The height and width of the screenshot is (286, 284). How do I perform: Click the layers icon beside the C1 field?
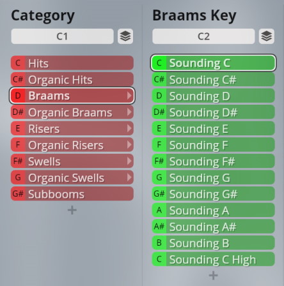(x=125, y=36)
